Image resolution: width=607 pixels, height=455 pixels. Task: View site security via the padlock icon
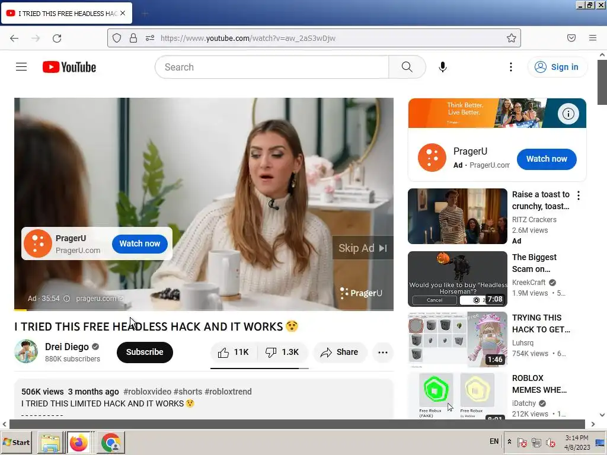click(x=133, y=38)
